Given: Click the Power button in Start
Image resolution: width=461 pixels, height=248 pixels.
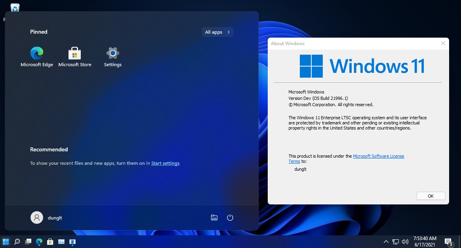Looking at the screenshot, I should (230, 218).
